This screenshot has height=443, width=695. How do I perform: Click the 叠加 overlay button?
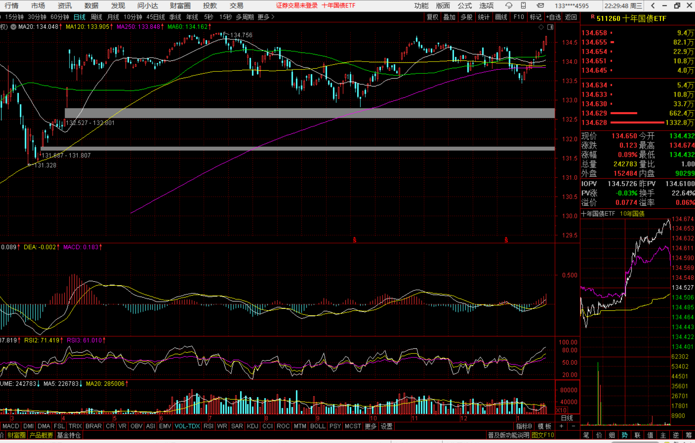pyautogui.click(x=449, y=17)
